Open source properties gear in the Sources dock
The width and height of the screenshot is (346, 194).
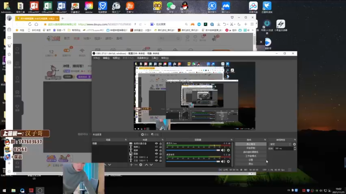pos(141,165)
